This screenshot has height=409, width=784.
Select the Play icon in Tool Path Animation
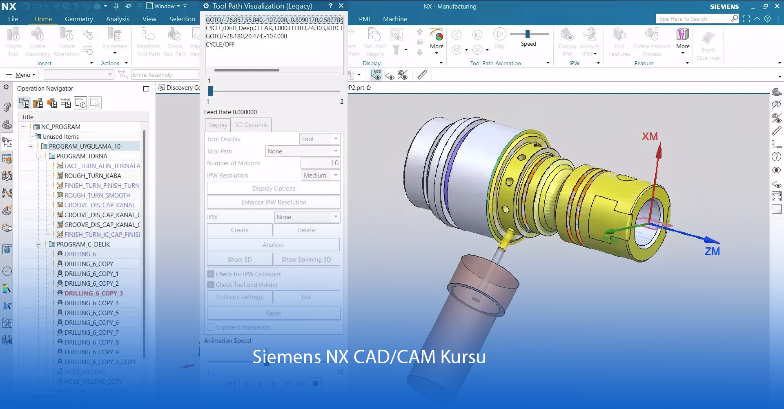[499, 34]
